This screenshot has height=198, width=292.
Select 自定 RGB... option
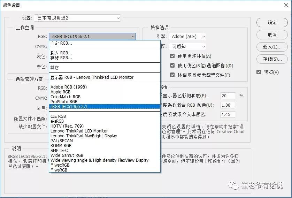[x=61, y=44]
